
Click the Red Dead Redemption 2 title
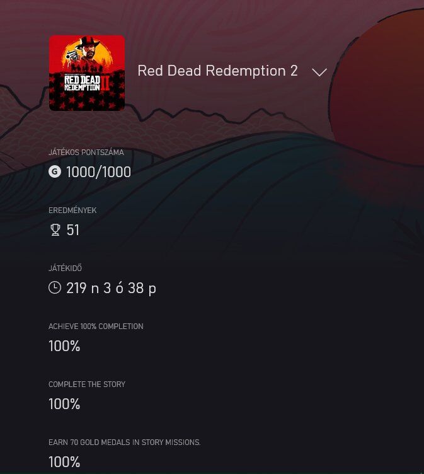click(217, 71)
